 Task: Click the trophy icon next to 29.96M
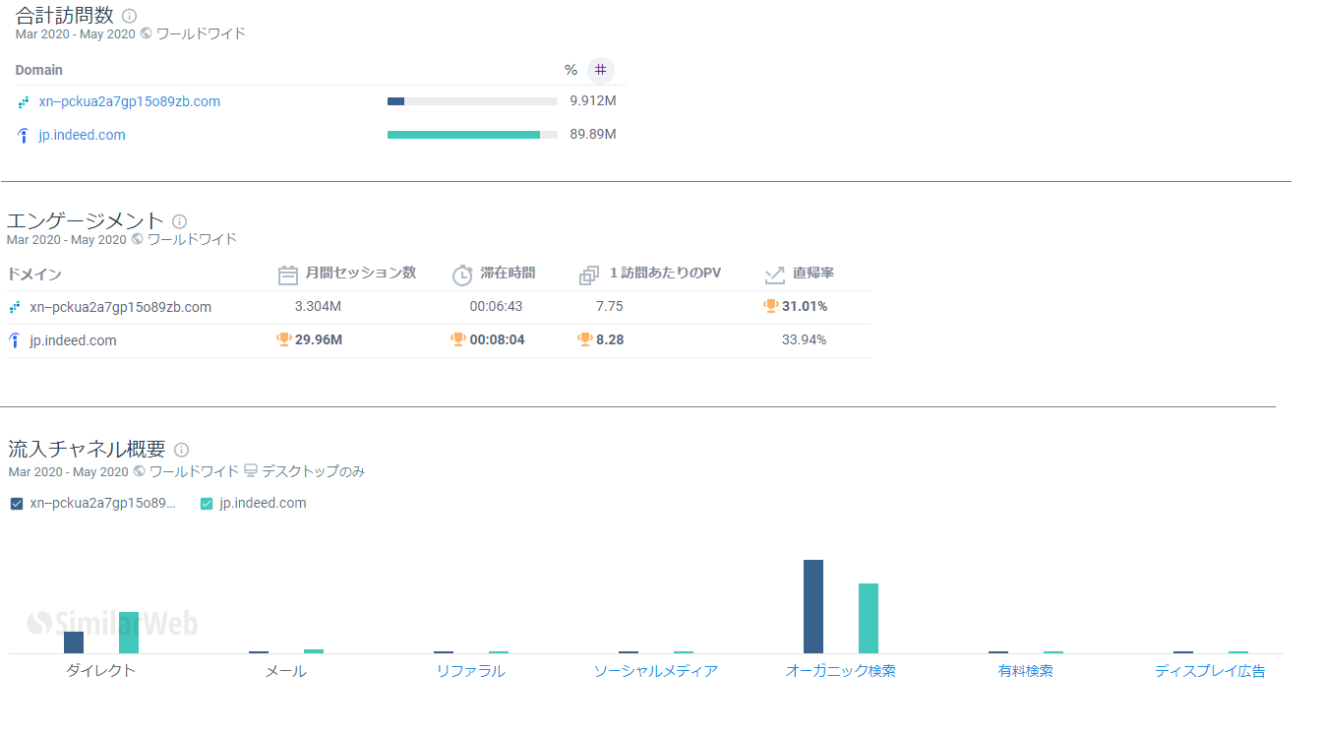[x=284, y=339]
